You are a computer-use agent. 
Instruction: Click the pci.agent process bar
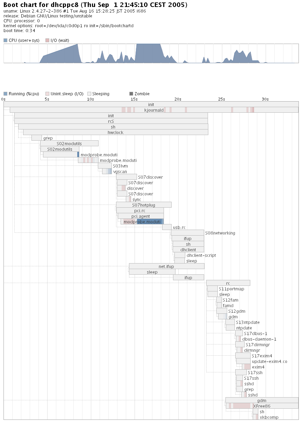[x=141, y=216]
